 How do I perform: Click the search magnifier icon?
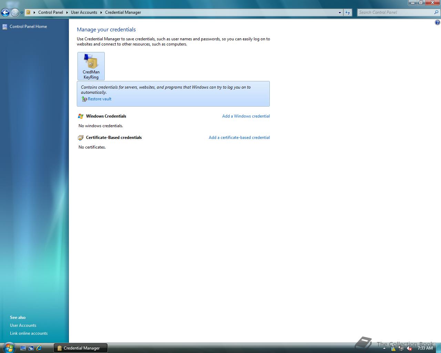click(437, 12)
